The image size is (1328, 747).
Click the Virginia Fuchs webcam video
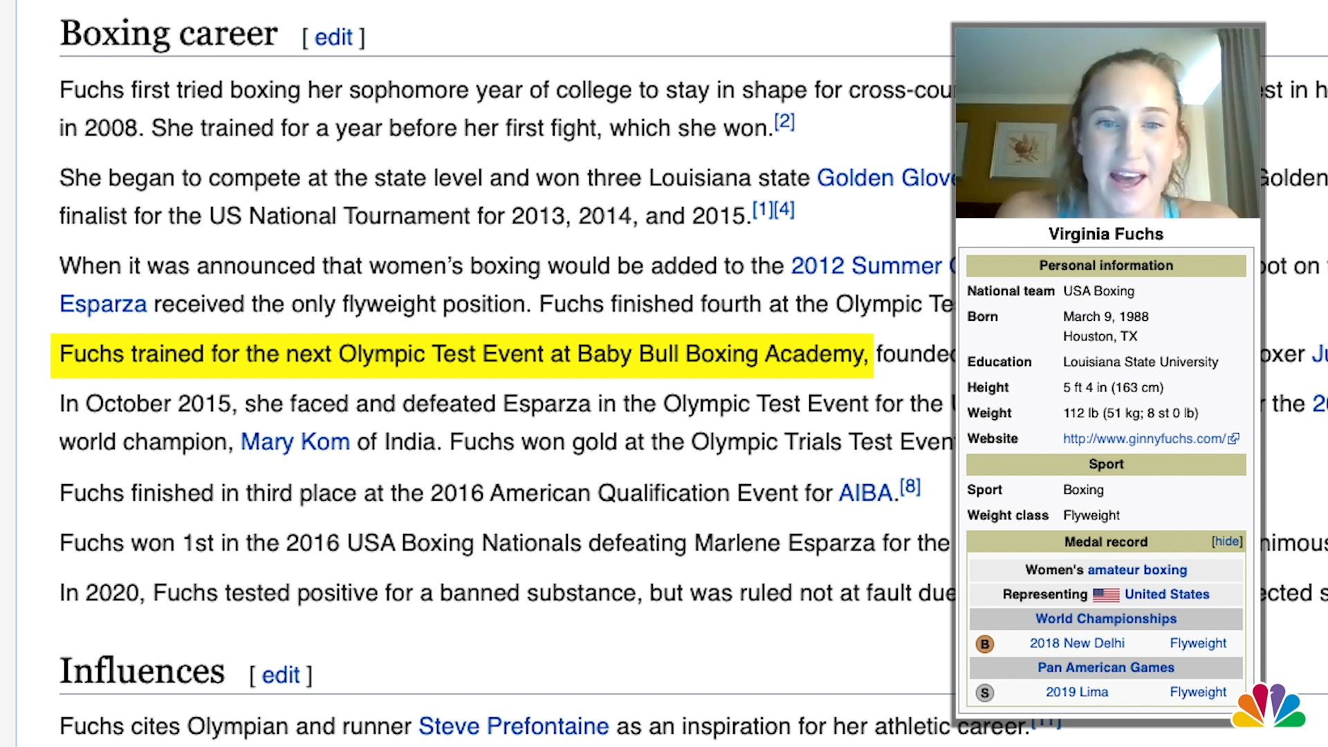point(1107,121)
